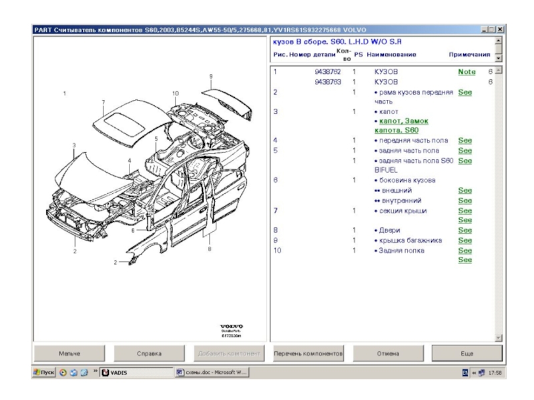Click callout number 7 above the roof panel
This screenshot has height=400, width=534.
tap(103, 102)
